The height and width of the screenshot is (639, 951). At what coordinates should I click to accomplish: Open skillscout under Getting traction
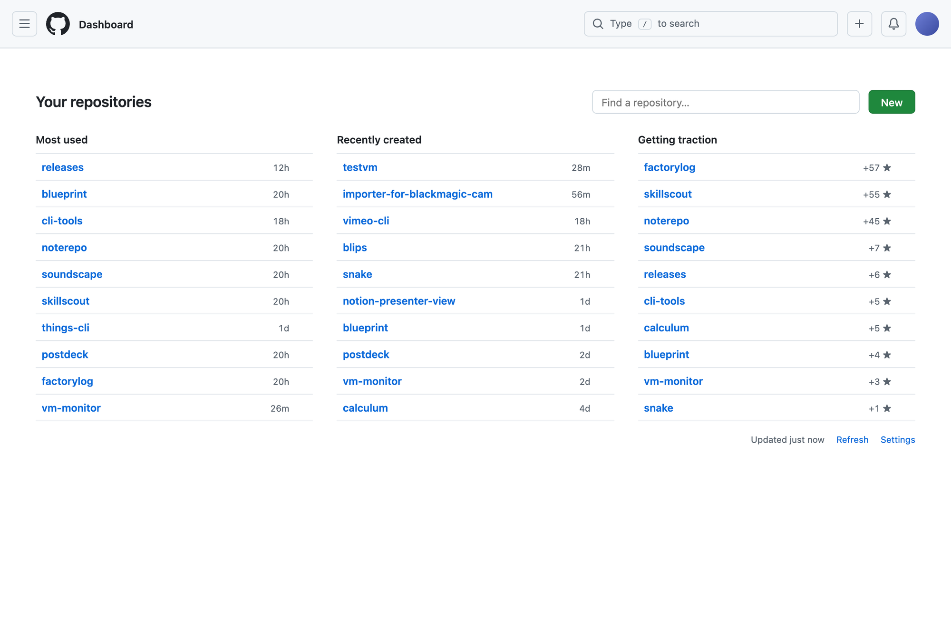(668, 194)
